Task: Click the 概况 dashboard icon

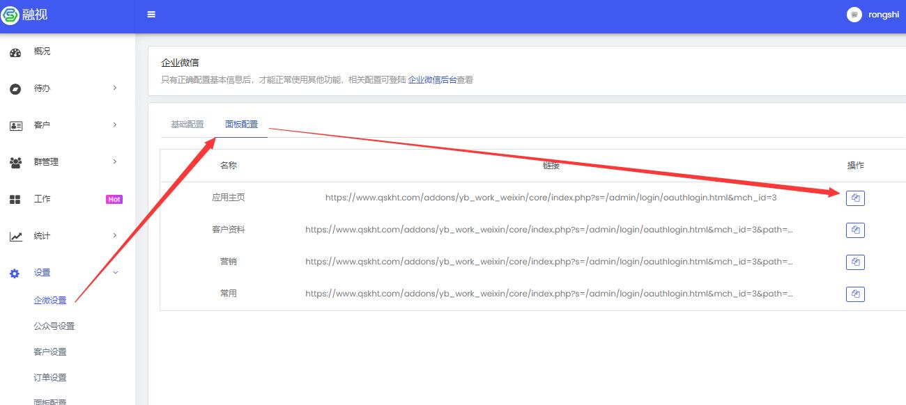Action: [x=15, y=52]
